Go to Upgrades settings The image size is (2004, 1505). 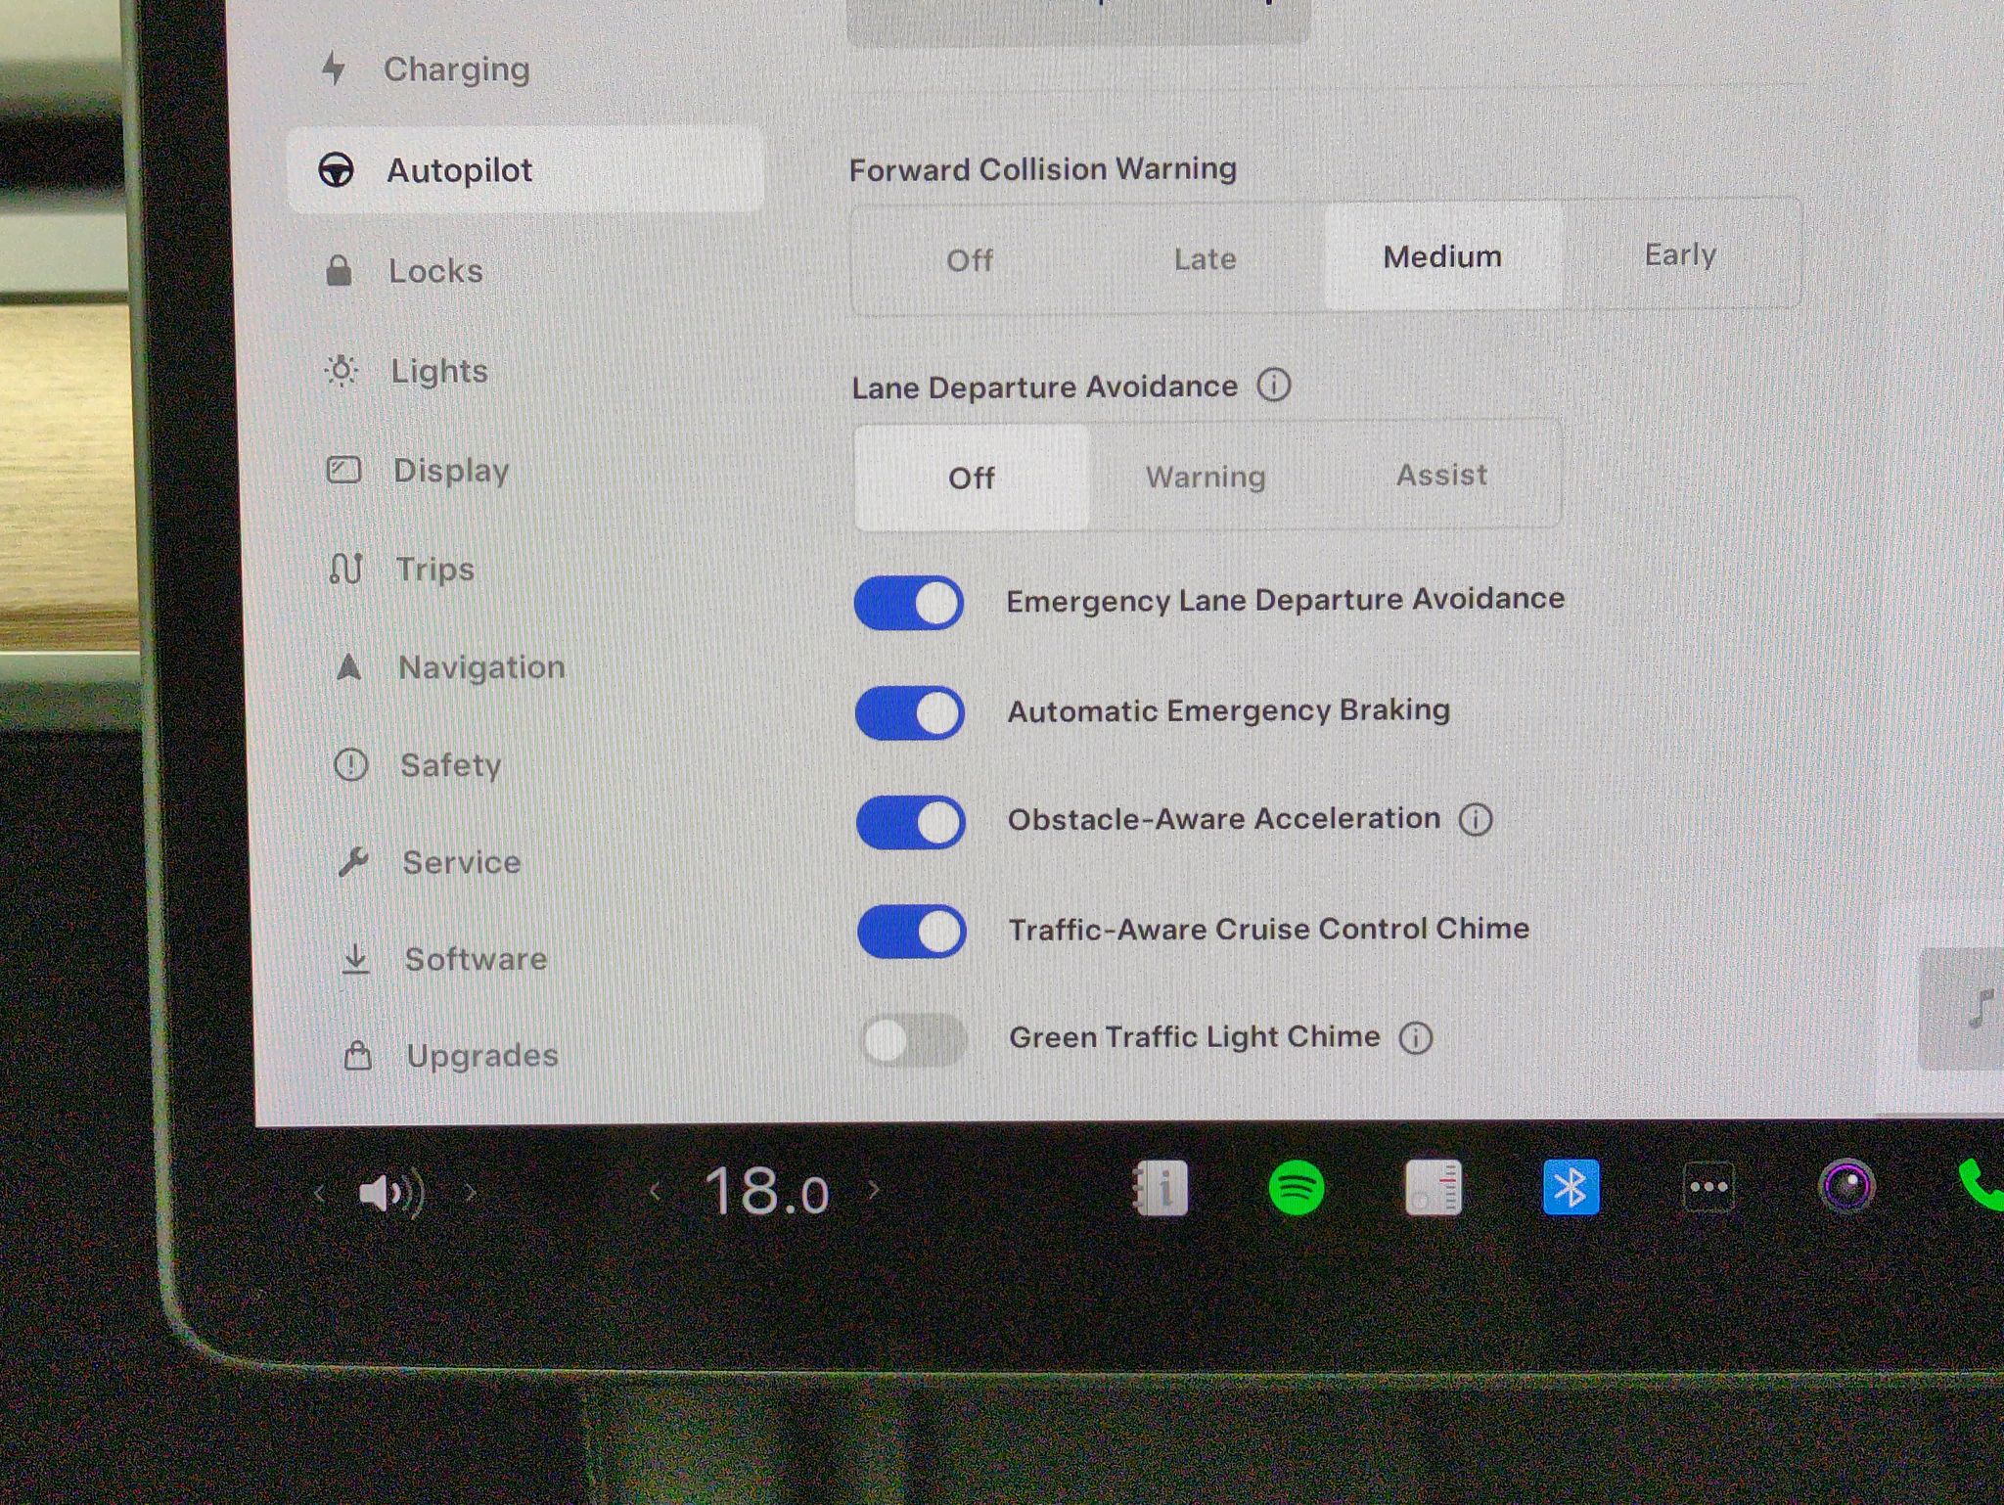coord(451,1056)
